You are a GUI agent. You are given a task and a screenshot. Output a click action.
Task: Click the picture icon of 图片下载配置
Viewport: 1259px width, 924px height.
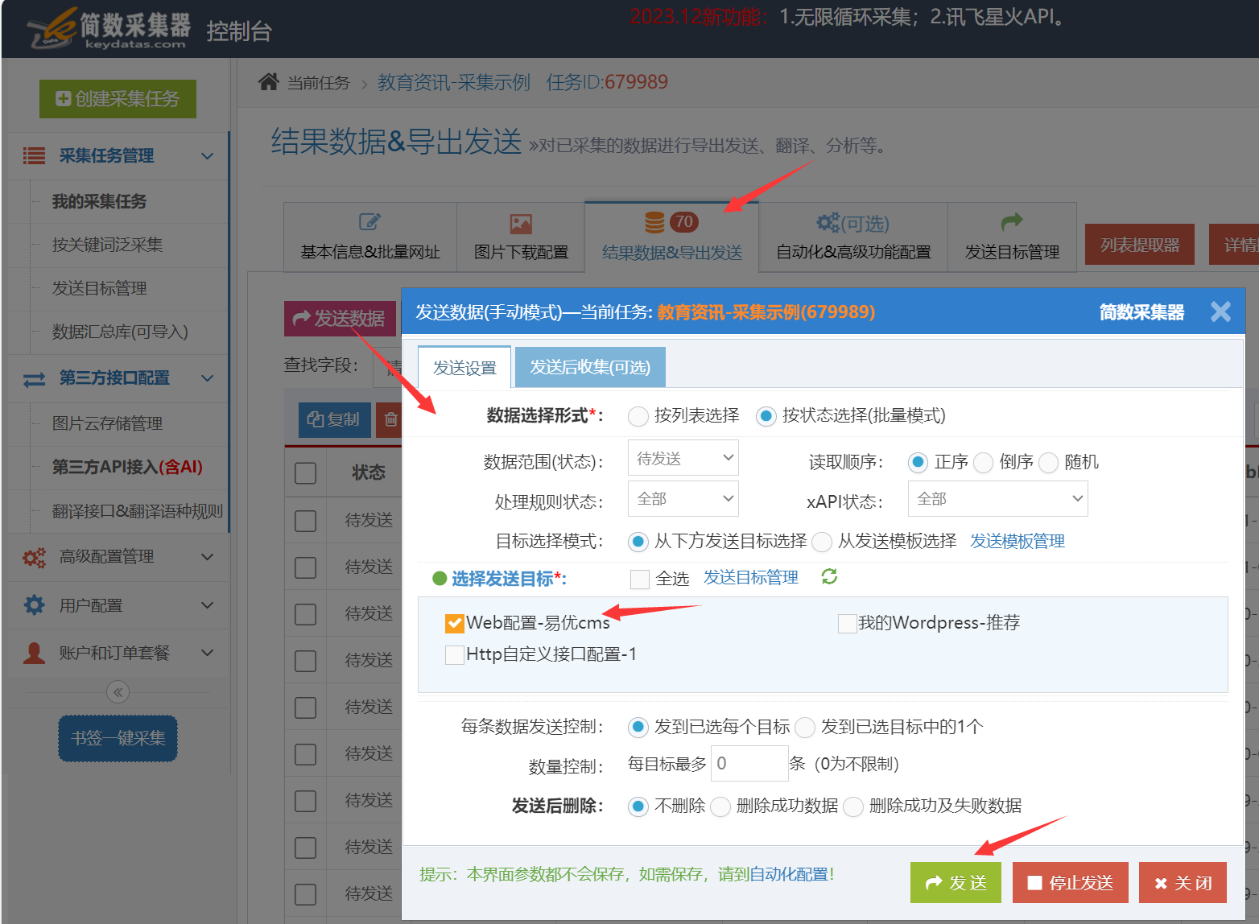(521, 223)
